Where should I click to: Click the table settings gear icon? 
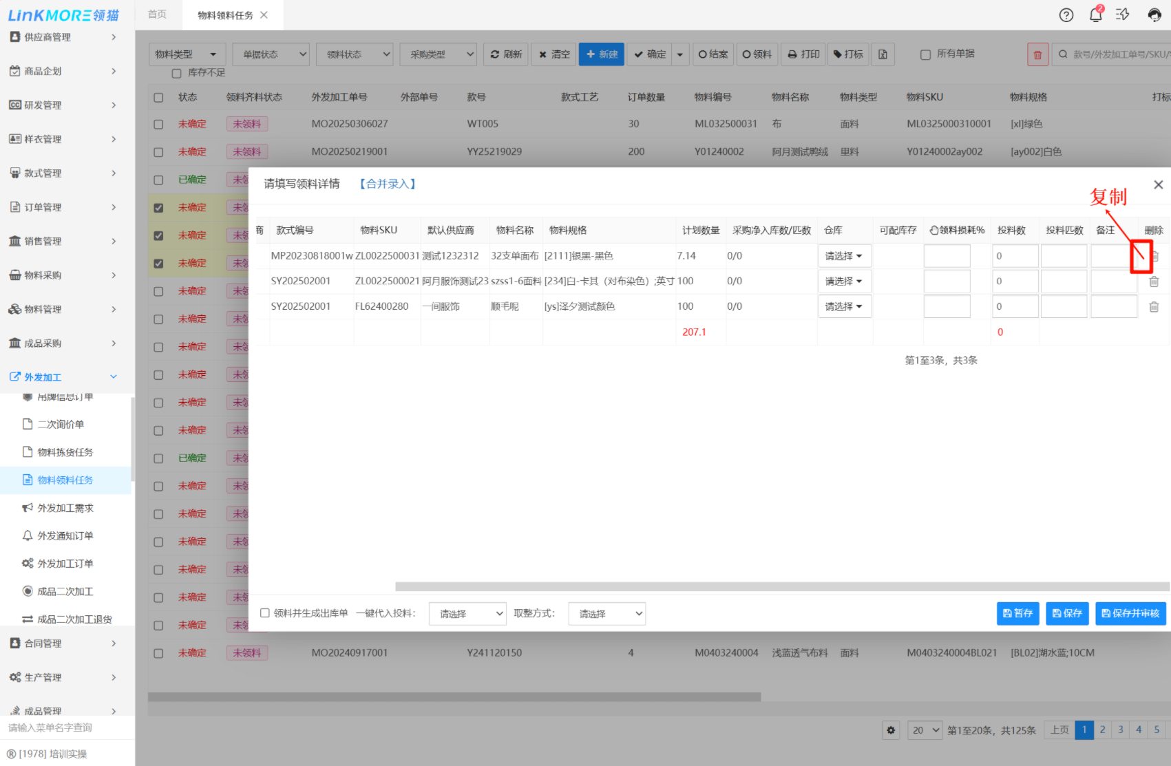[x=891, y=730]
